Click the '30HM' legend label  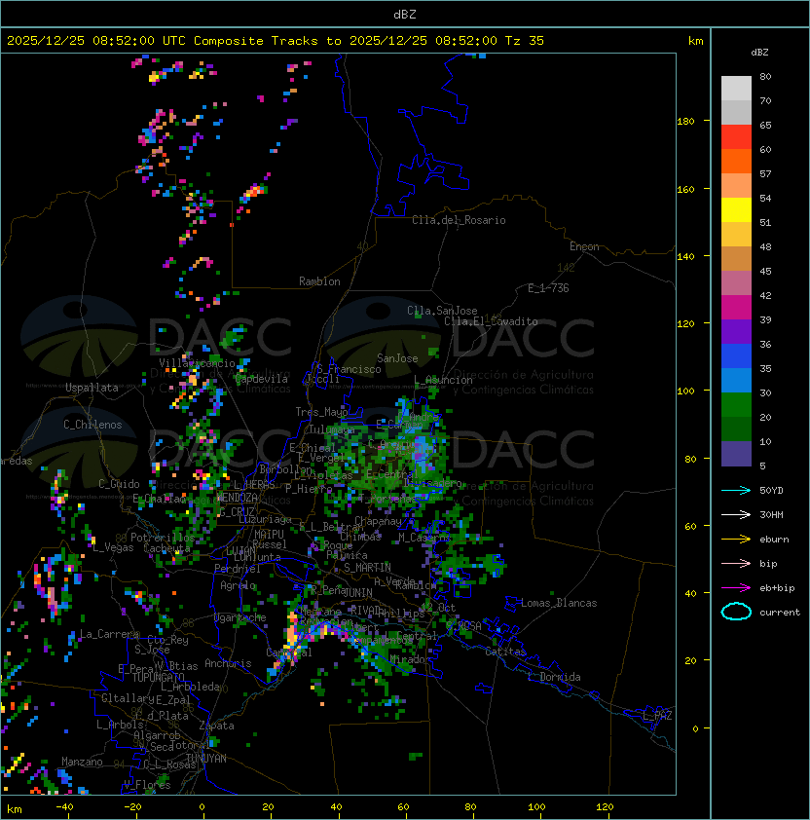coord(771,514)
